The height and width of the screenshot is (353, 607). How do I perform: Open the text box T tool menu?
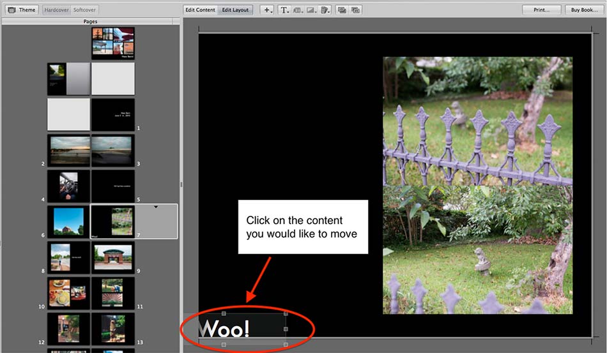coord(284,10)
